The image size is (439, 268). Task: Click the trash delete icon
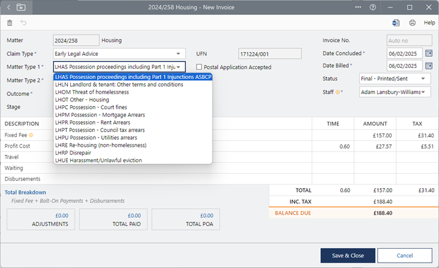(9, 23)
